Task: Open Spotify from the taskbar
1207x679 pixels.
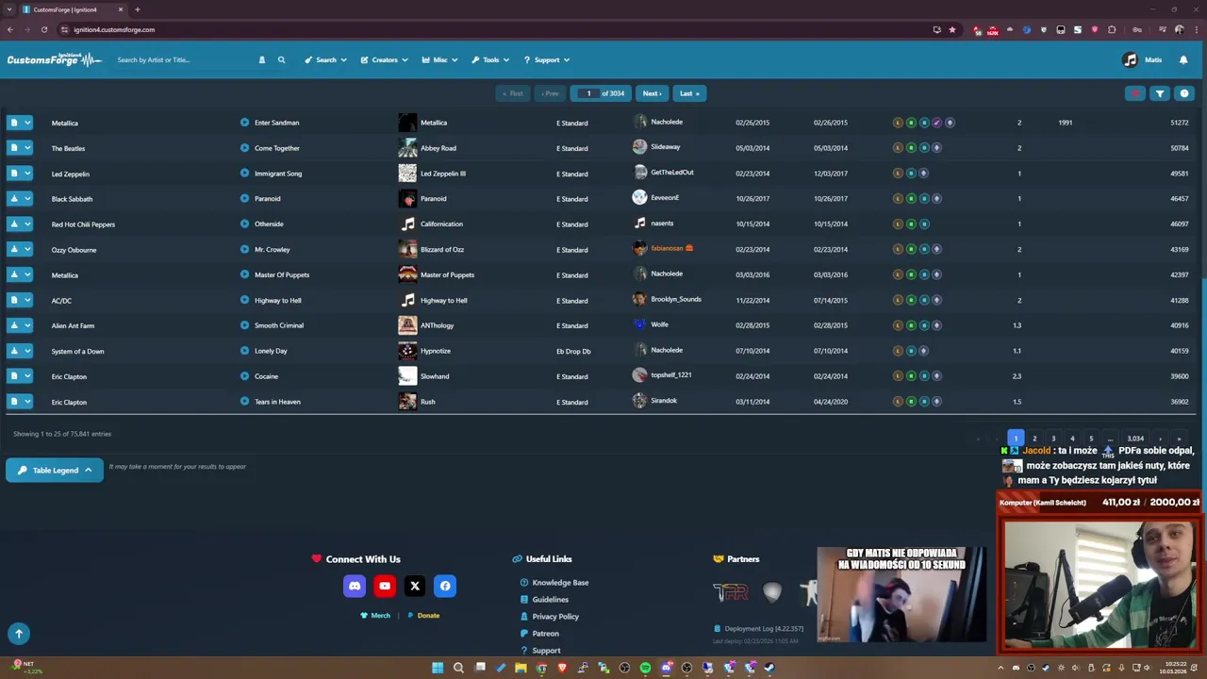Action: [645, 668]
